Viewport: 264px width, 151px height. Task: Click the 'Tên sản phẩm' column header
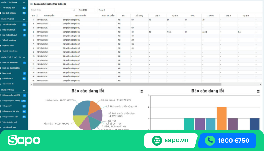[81, 15]
